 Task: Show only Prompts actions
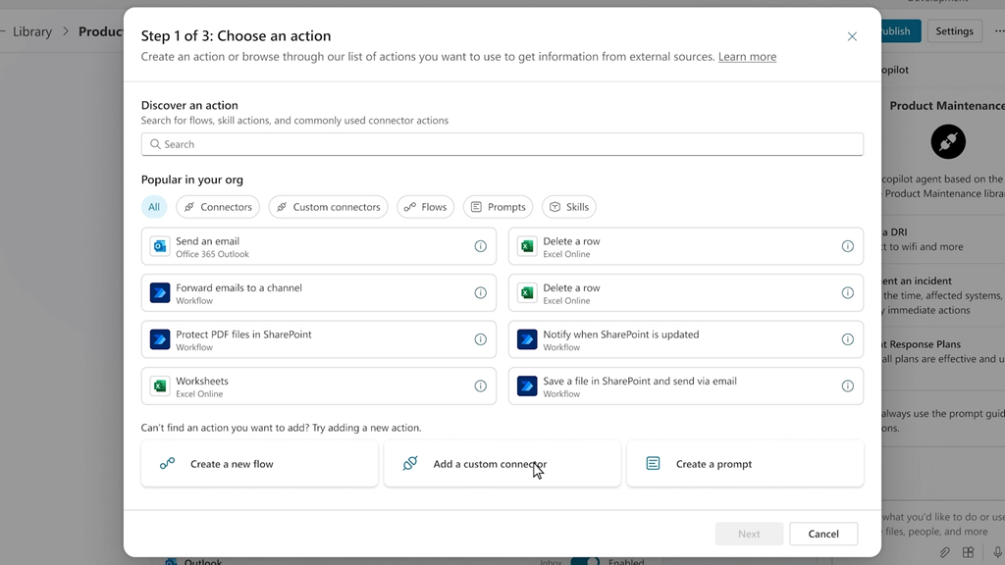pyautogui.click(x=499, y=207)
